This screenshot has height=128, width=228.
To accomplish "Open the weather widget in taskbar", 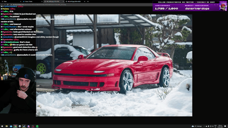I will [197, 126].
